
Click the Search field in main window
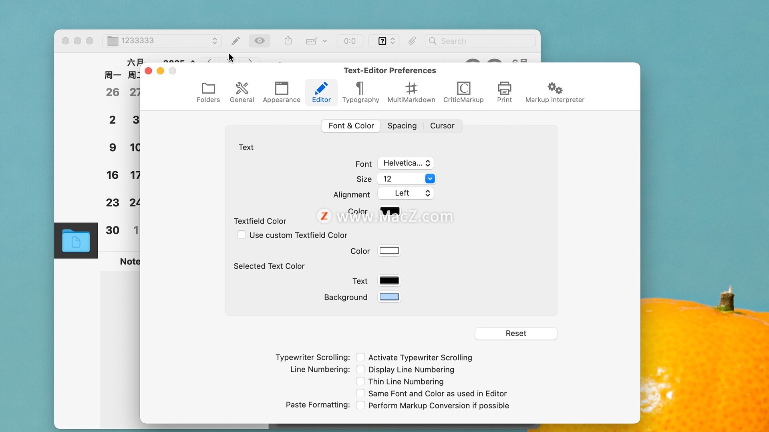[480, 41]
